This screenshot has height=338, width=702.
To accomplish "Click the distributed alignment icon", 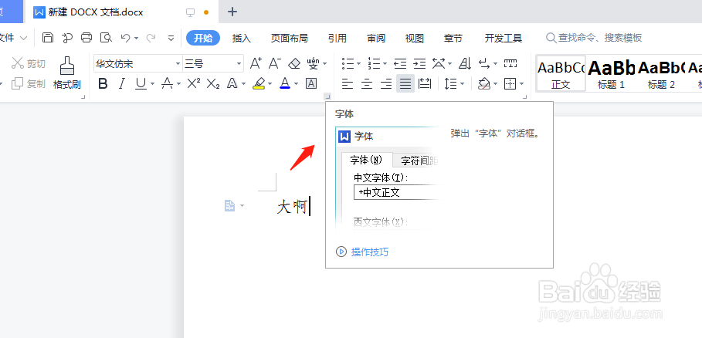I will [x=425, y=83].
